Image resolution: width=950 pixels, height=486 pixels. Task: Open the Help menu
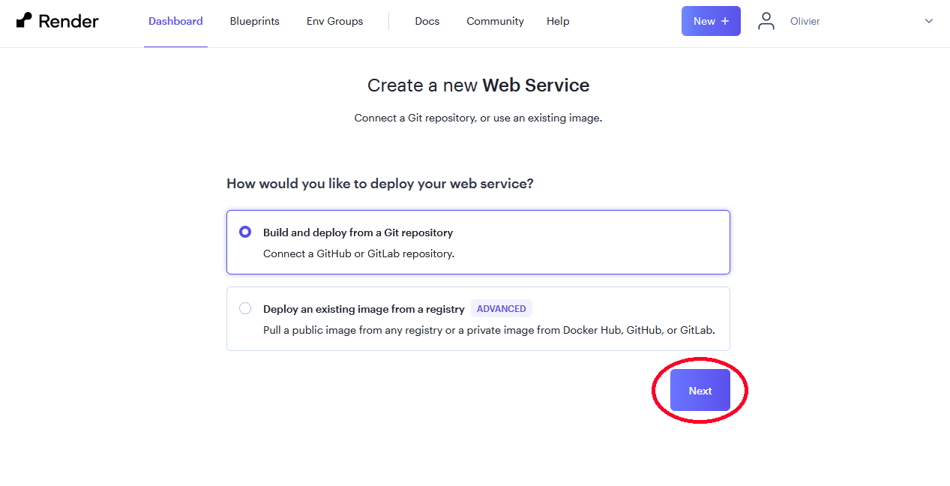click(558, 21)
